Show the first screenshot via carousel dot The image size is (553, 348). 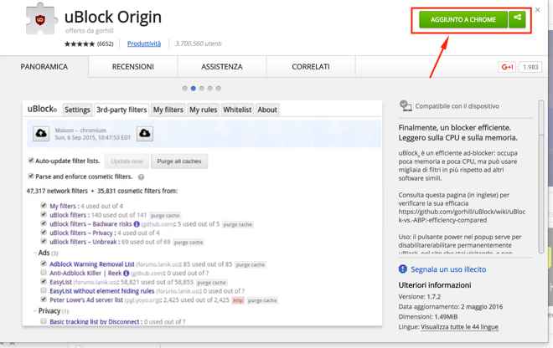tap(185, 89)
